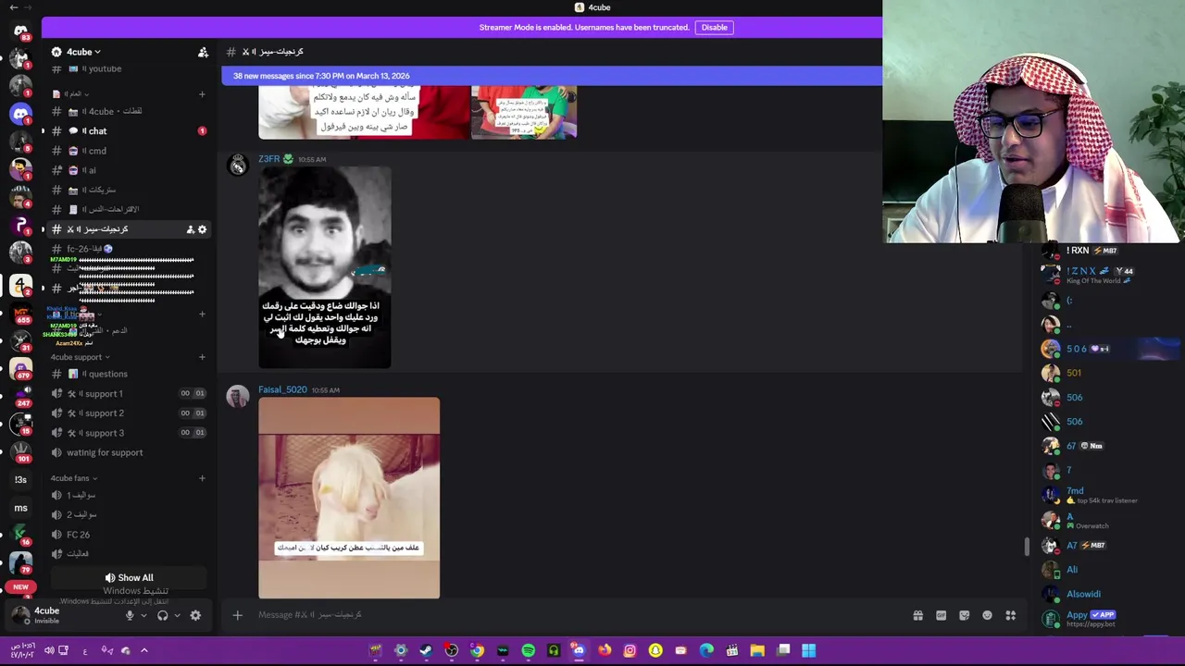
Task: Open the apps launcher icon in message bar
Action: [x=1011, y=615]
